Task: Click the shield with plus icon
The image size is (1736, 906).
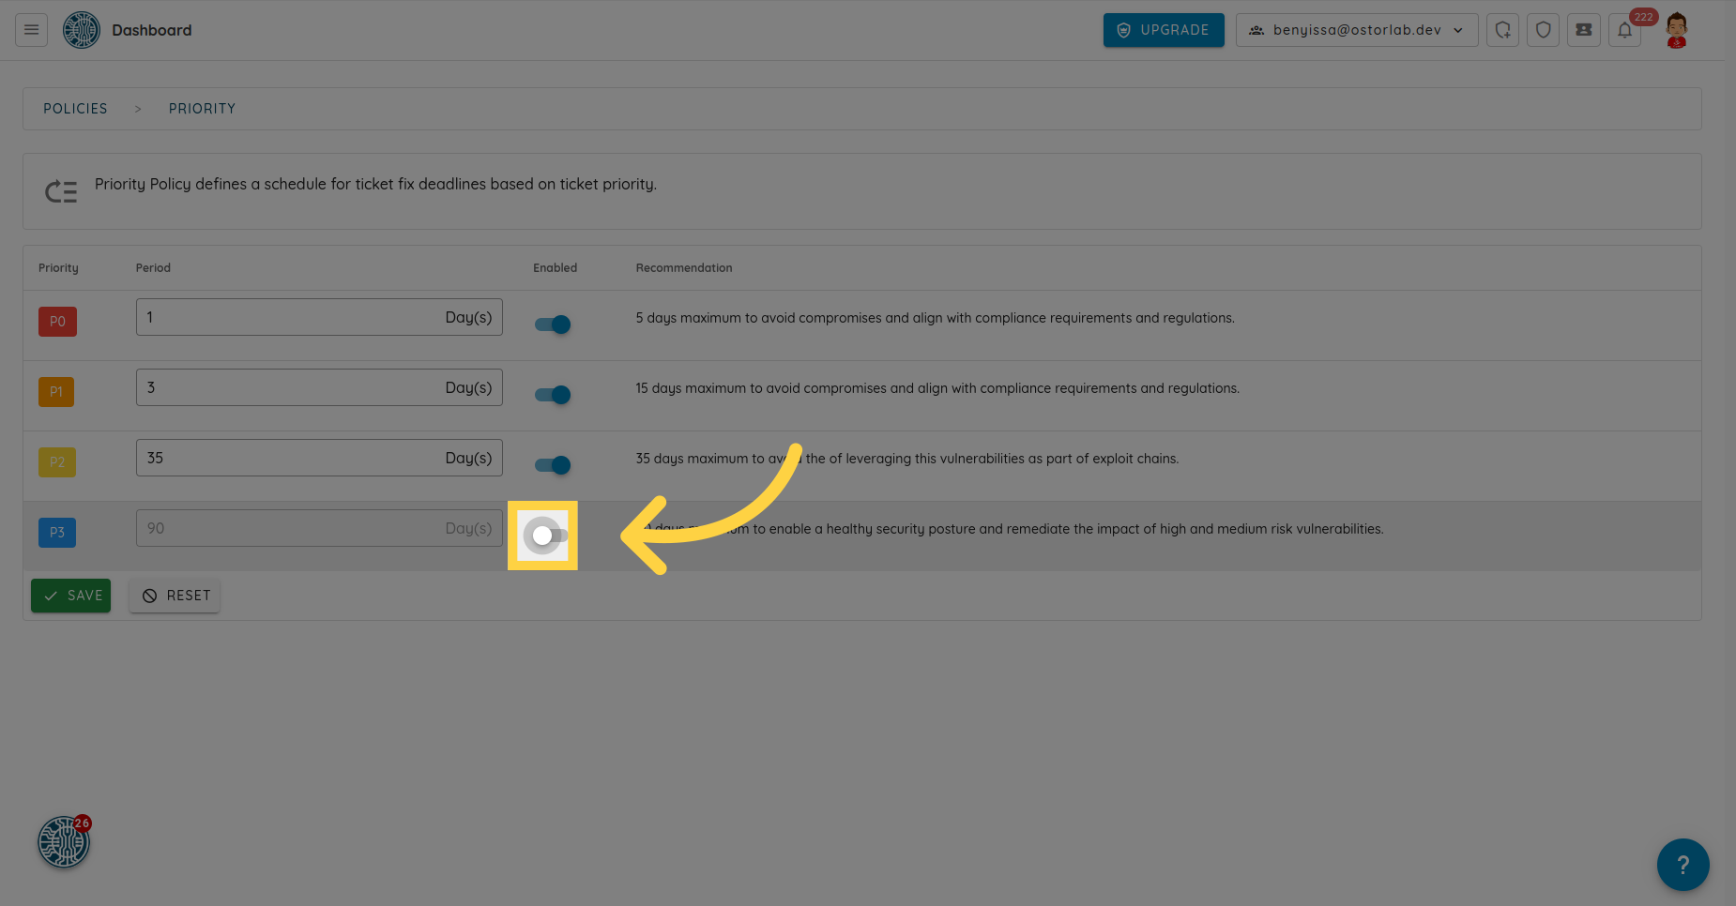Action: pyautogui.click(x=1502, y=30)
